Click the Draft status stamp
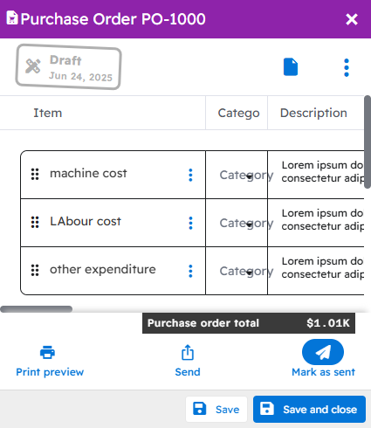This screenshot has width=371, height=428. 68,67
